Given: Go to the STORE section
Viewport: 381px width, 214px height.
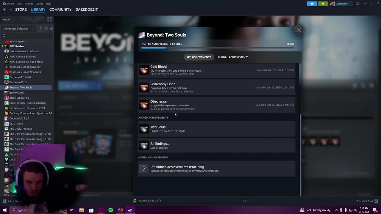Looking at the screenshot, I should tap(21, 10).
